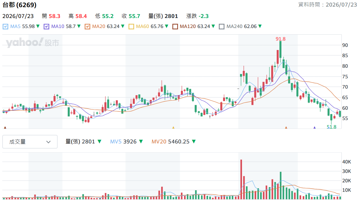Click the 40K volume axis label
The height and width of the screenshot is (202, 363).
click(x=347, y=162)
